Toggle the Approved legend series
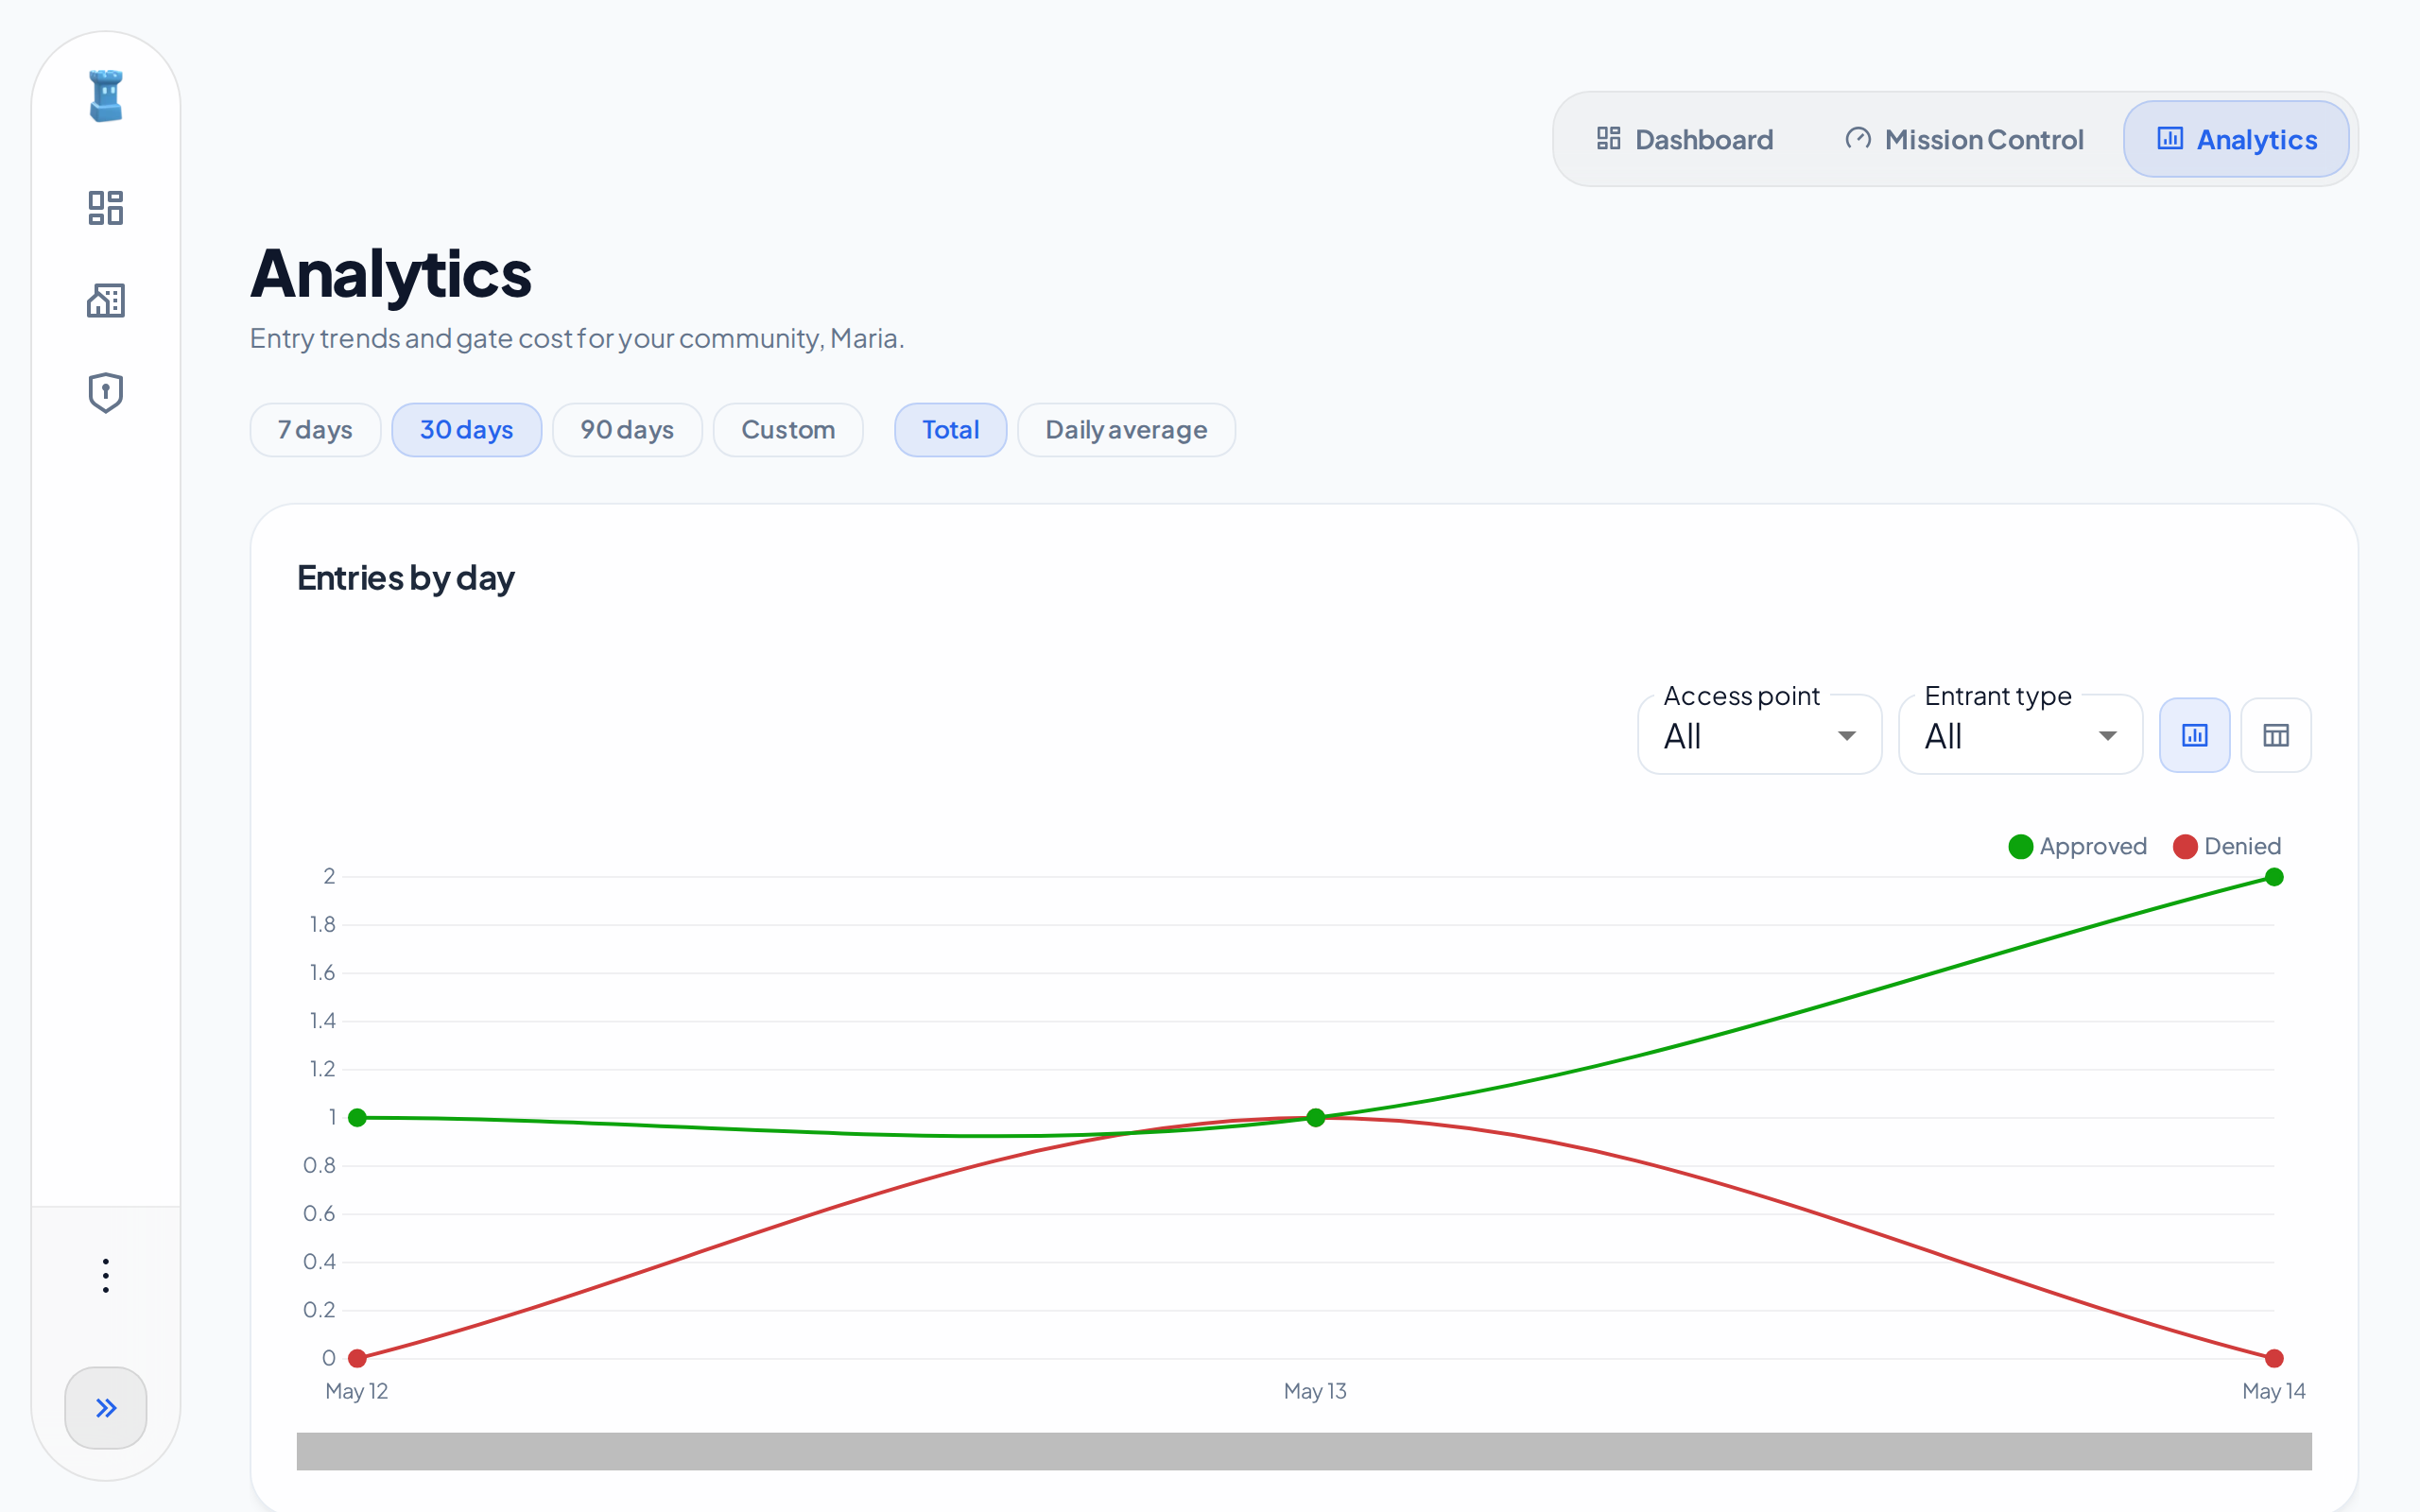 click(x=2077, y=846)
